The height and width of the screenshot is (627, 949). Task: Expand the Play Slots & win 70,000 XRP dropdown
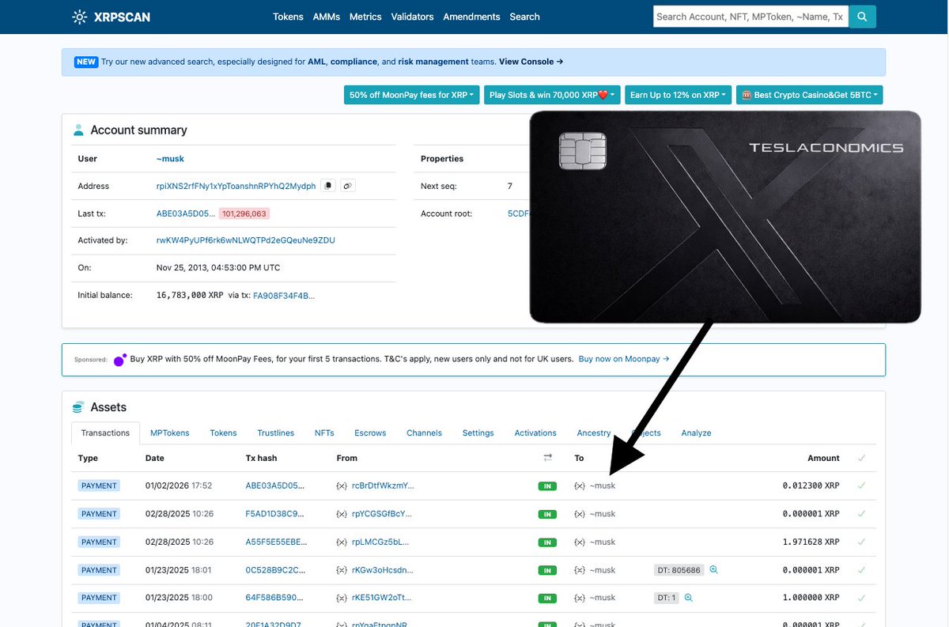(x=552, y=95)
